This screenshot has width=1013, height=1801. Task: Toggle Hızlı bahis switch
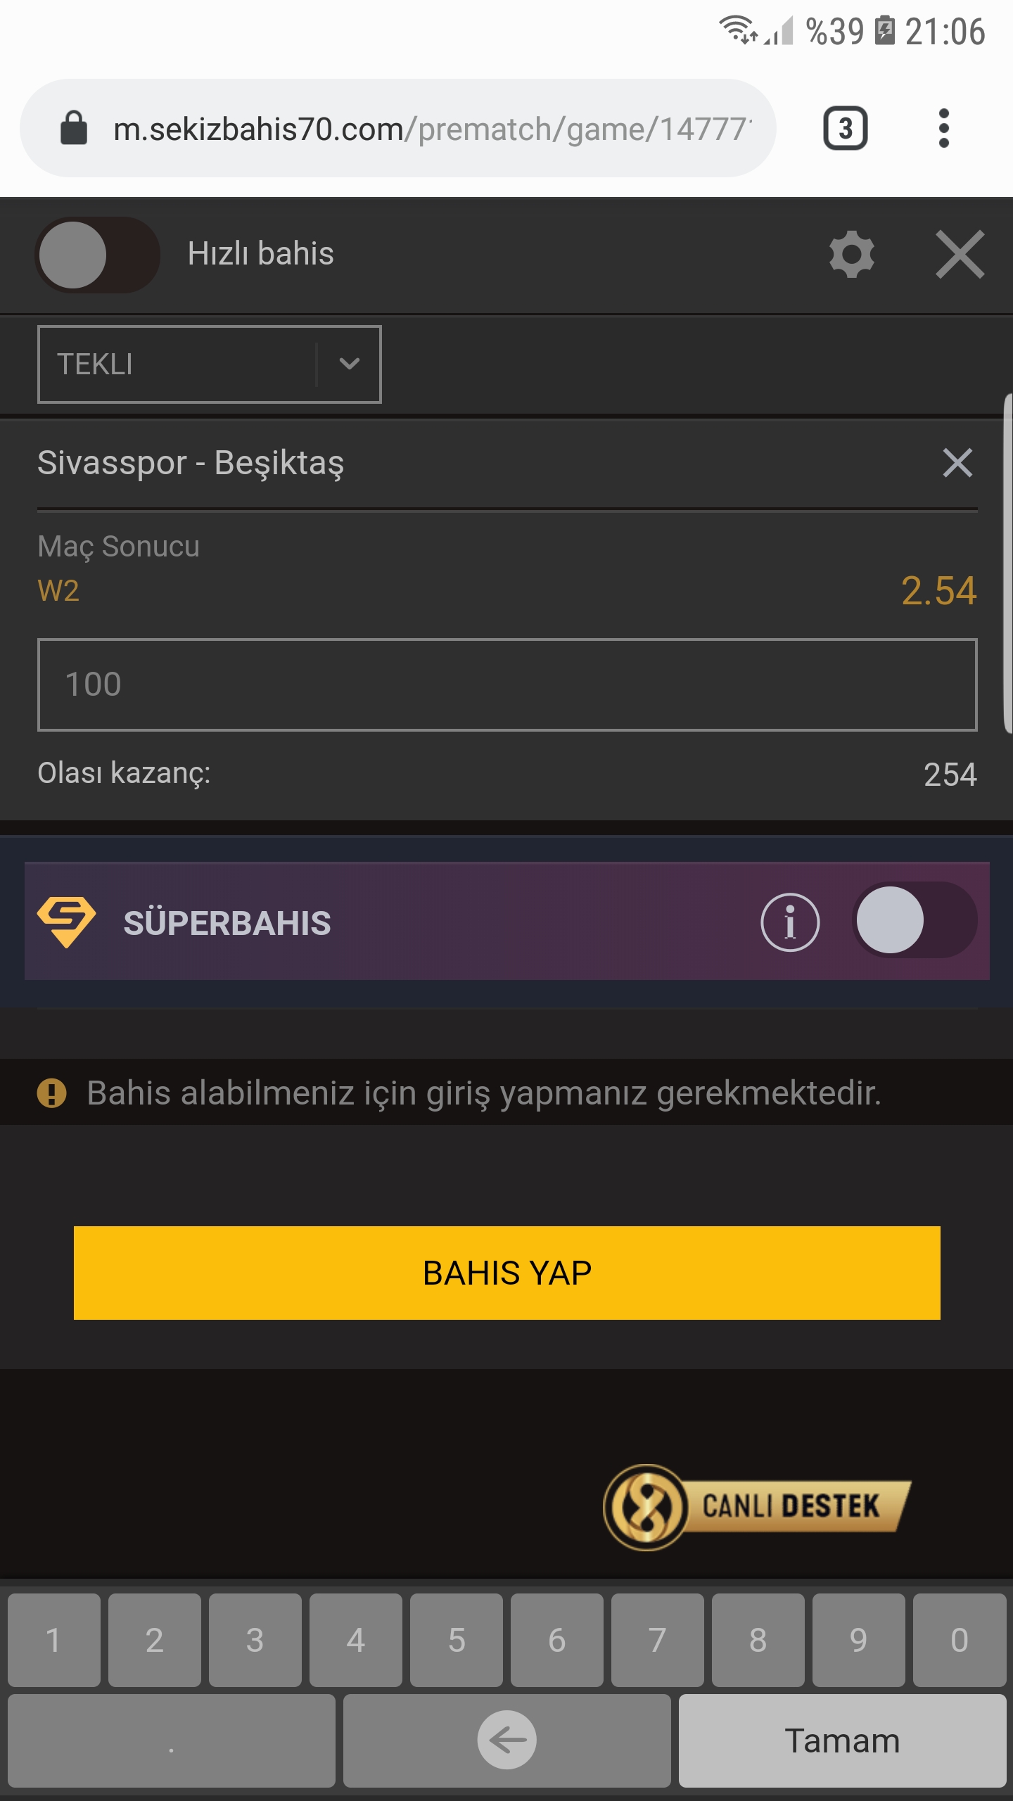97,255
